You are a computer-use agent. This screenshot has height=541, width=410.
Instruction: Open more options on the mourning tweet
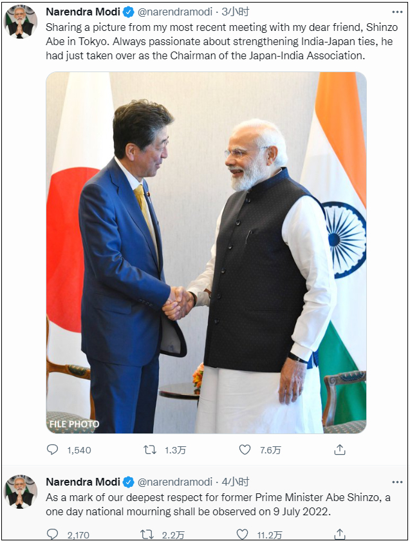(397, 482)
